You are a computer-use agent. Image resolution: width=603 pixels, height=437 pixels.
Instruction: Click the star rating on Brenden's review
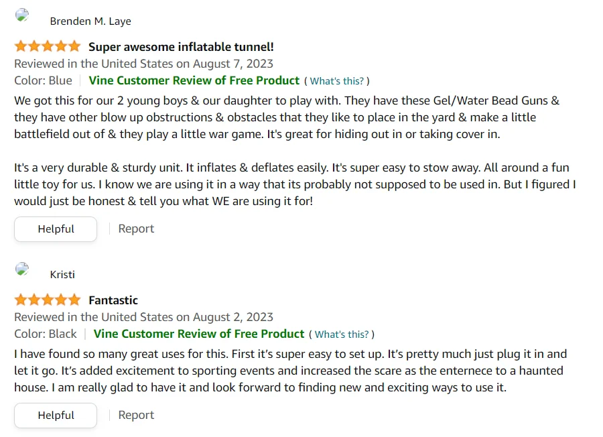pos(47,47)
